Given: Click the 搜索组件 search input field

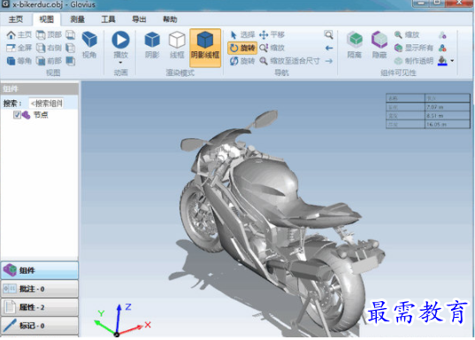Looking at the screenshot, I should click(46, 104).
